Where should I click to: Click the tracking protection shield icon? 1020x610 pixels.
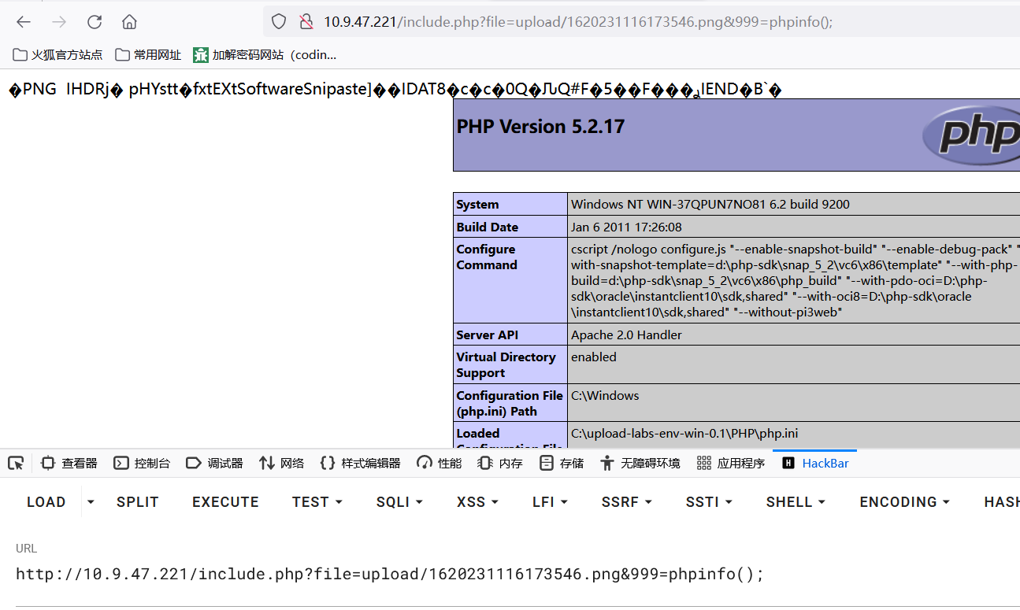click(x=279, y=22)
